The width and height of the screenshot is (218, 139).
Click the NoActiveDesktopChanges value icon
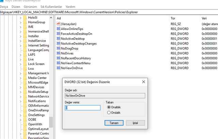(x=58, y=44)
